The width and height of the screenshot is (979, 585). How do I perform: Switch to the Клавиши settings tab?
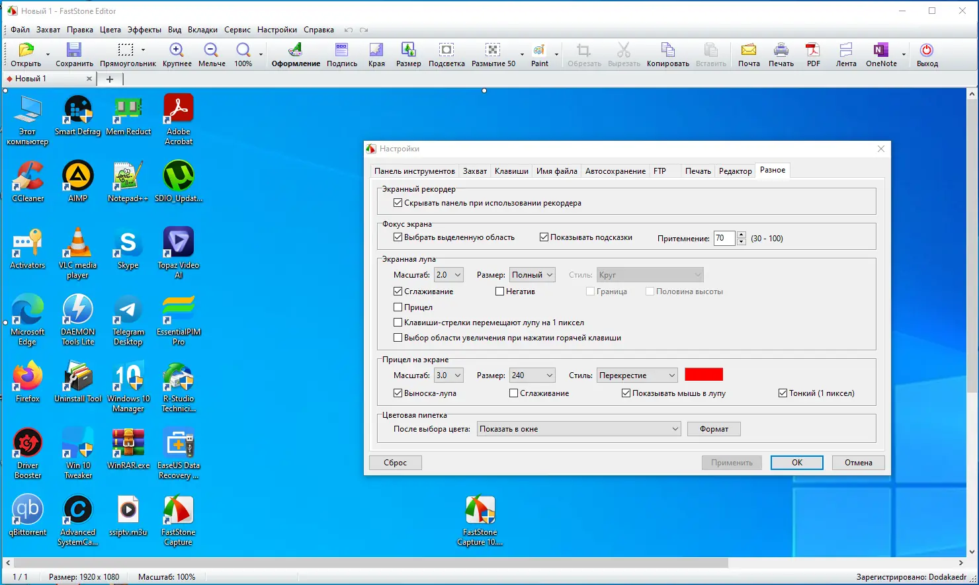511,171
